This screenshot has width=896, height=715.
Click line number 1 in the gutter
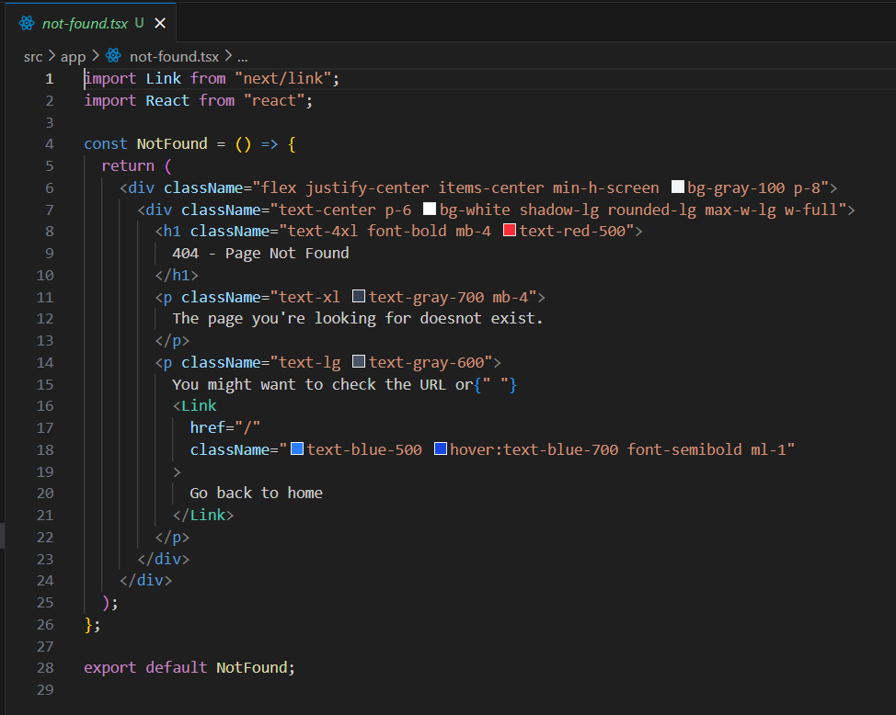pos(50,78)
